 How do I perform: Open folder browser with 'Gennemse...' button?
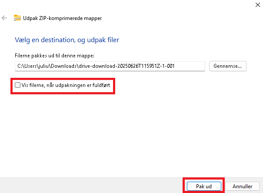pyautogui.click(x=228, y=66)
